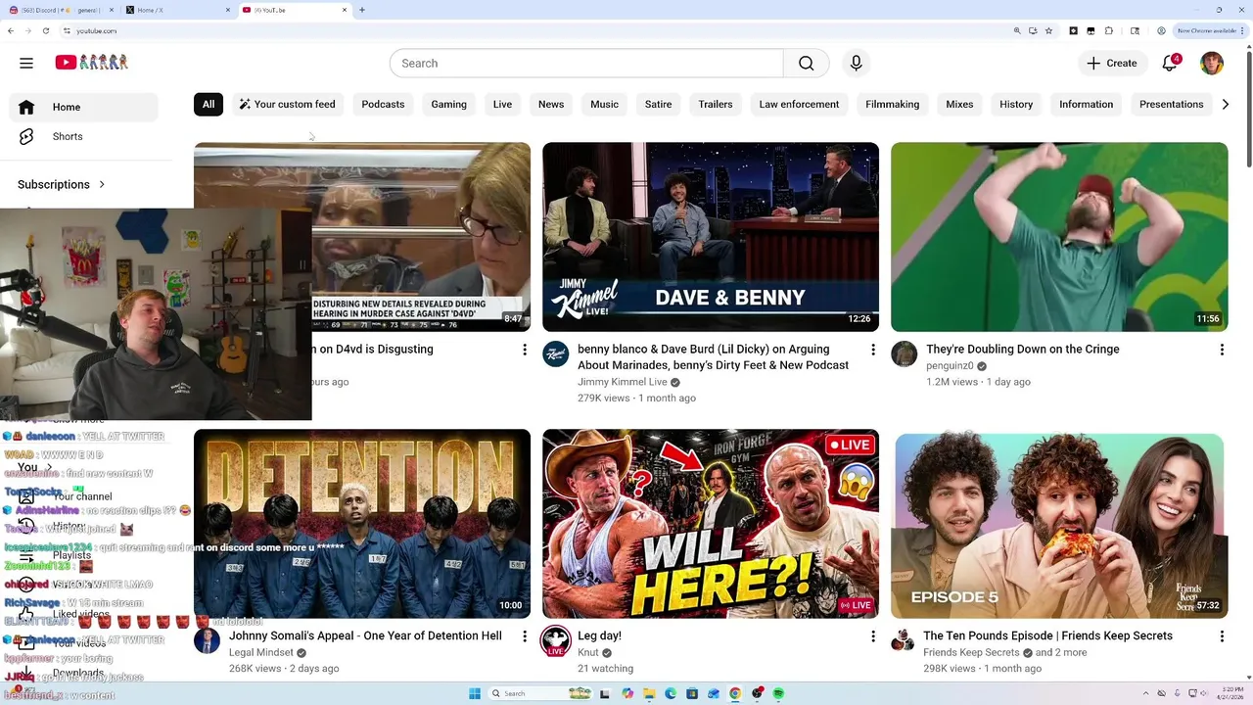The height and width of the screenshot is (705, 1253).
Task: Open Knut live channel avatar
Action: [556, 641]
